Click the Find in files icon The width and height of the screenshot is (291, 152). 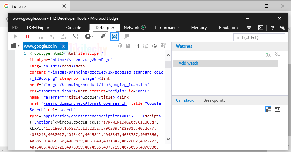[119, 46]
